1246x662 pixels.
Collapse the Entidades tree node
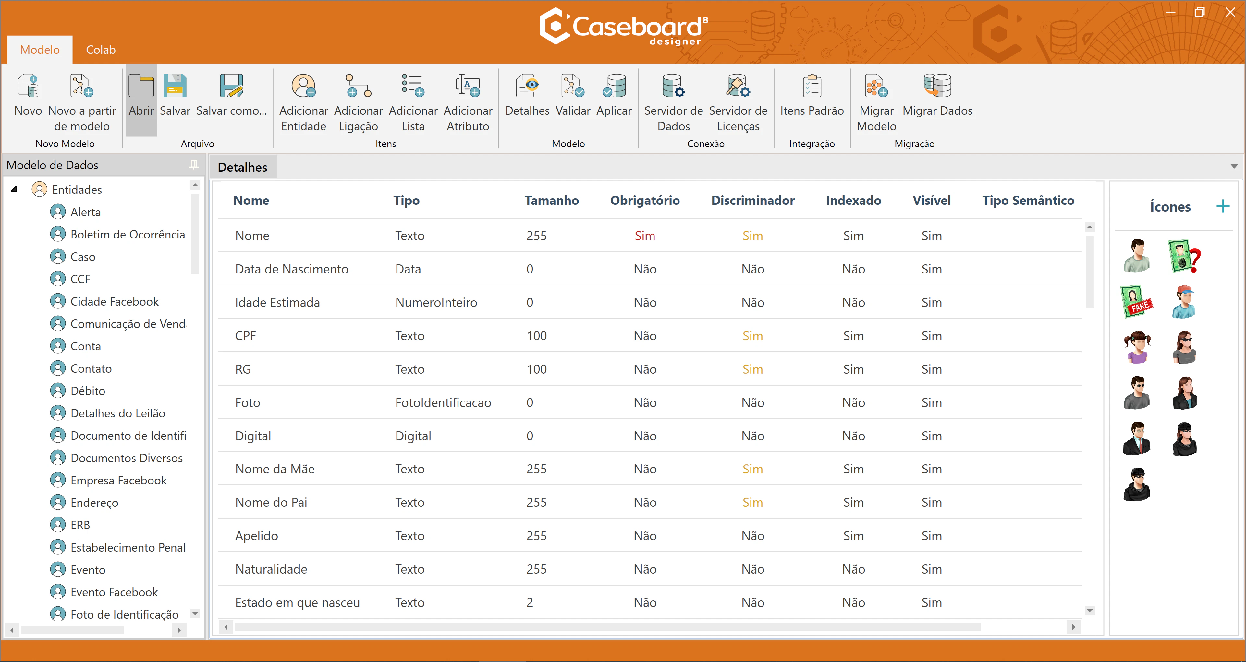14,189
